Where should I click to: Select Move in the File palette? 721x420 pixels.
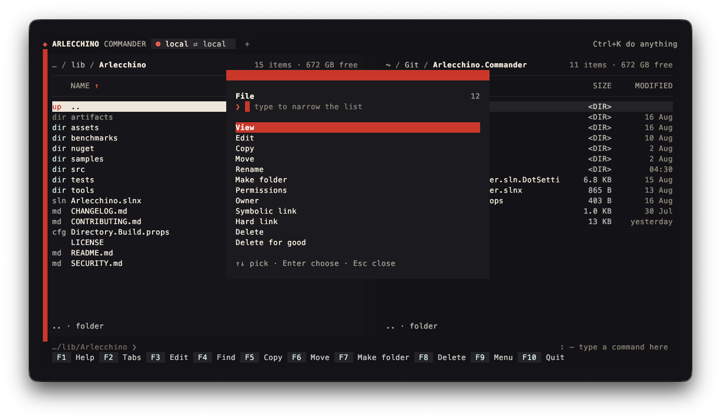point(358,159)
